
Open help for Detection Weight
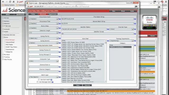60,33
